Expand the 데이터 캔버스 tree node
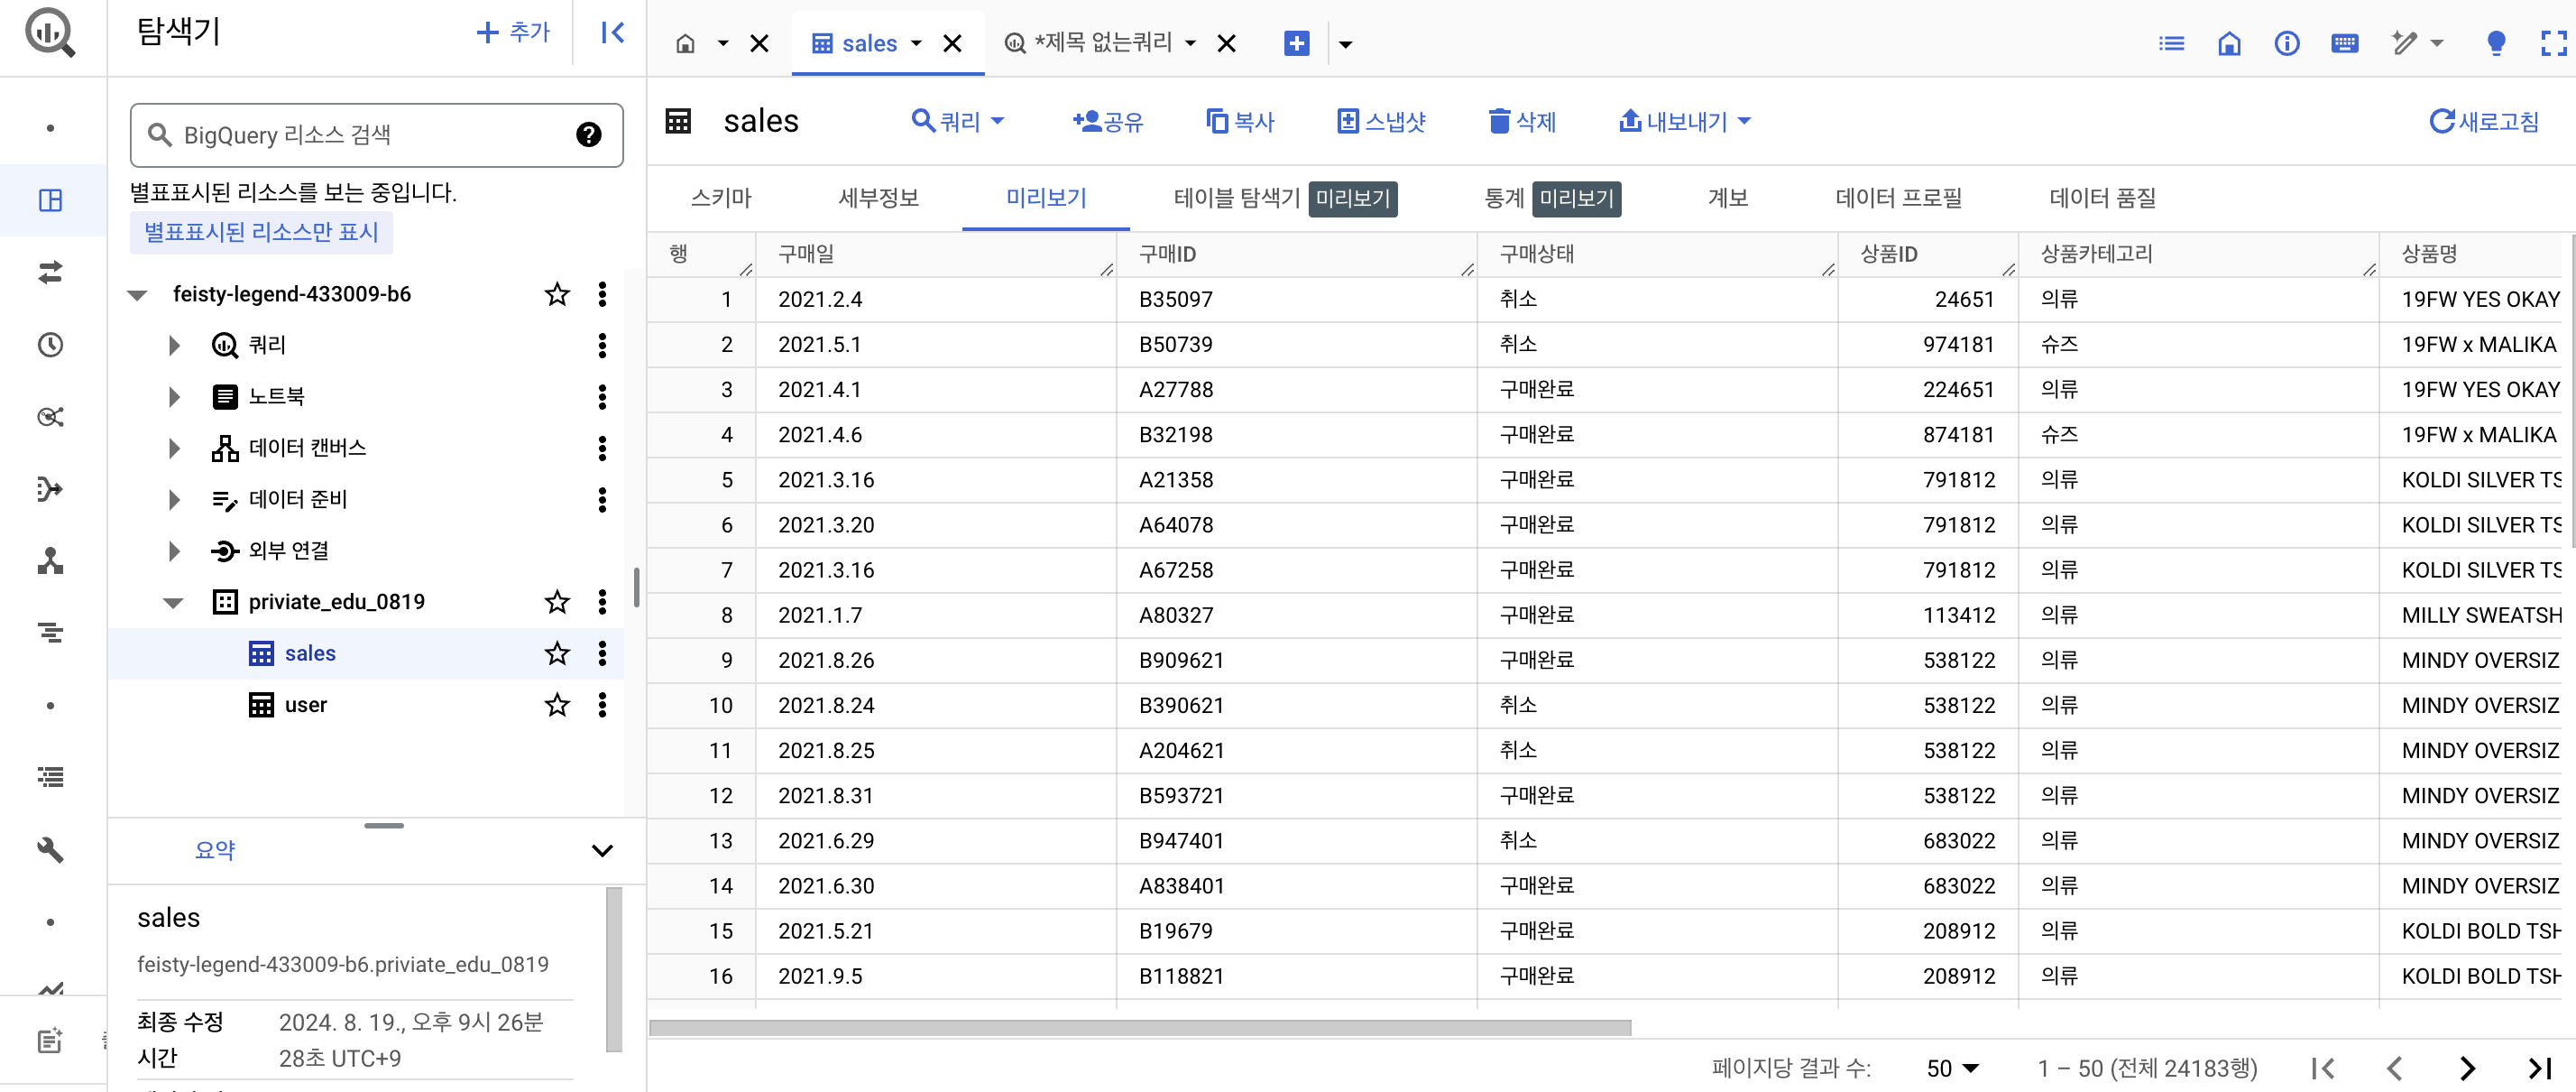 174,449
